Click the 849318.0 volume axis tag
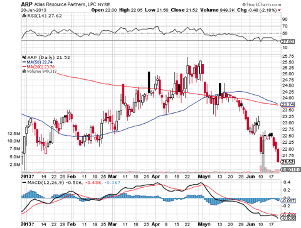Image resolution: width=301 pixels, height=228 pixels. click(291, 170)
